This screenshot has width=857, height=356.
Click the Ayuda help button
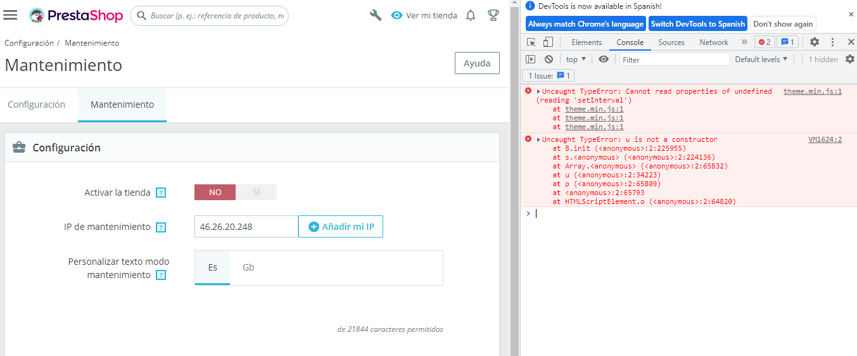(x=477, y=63)
